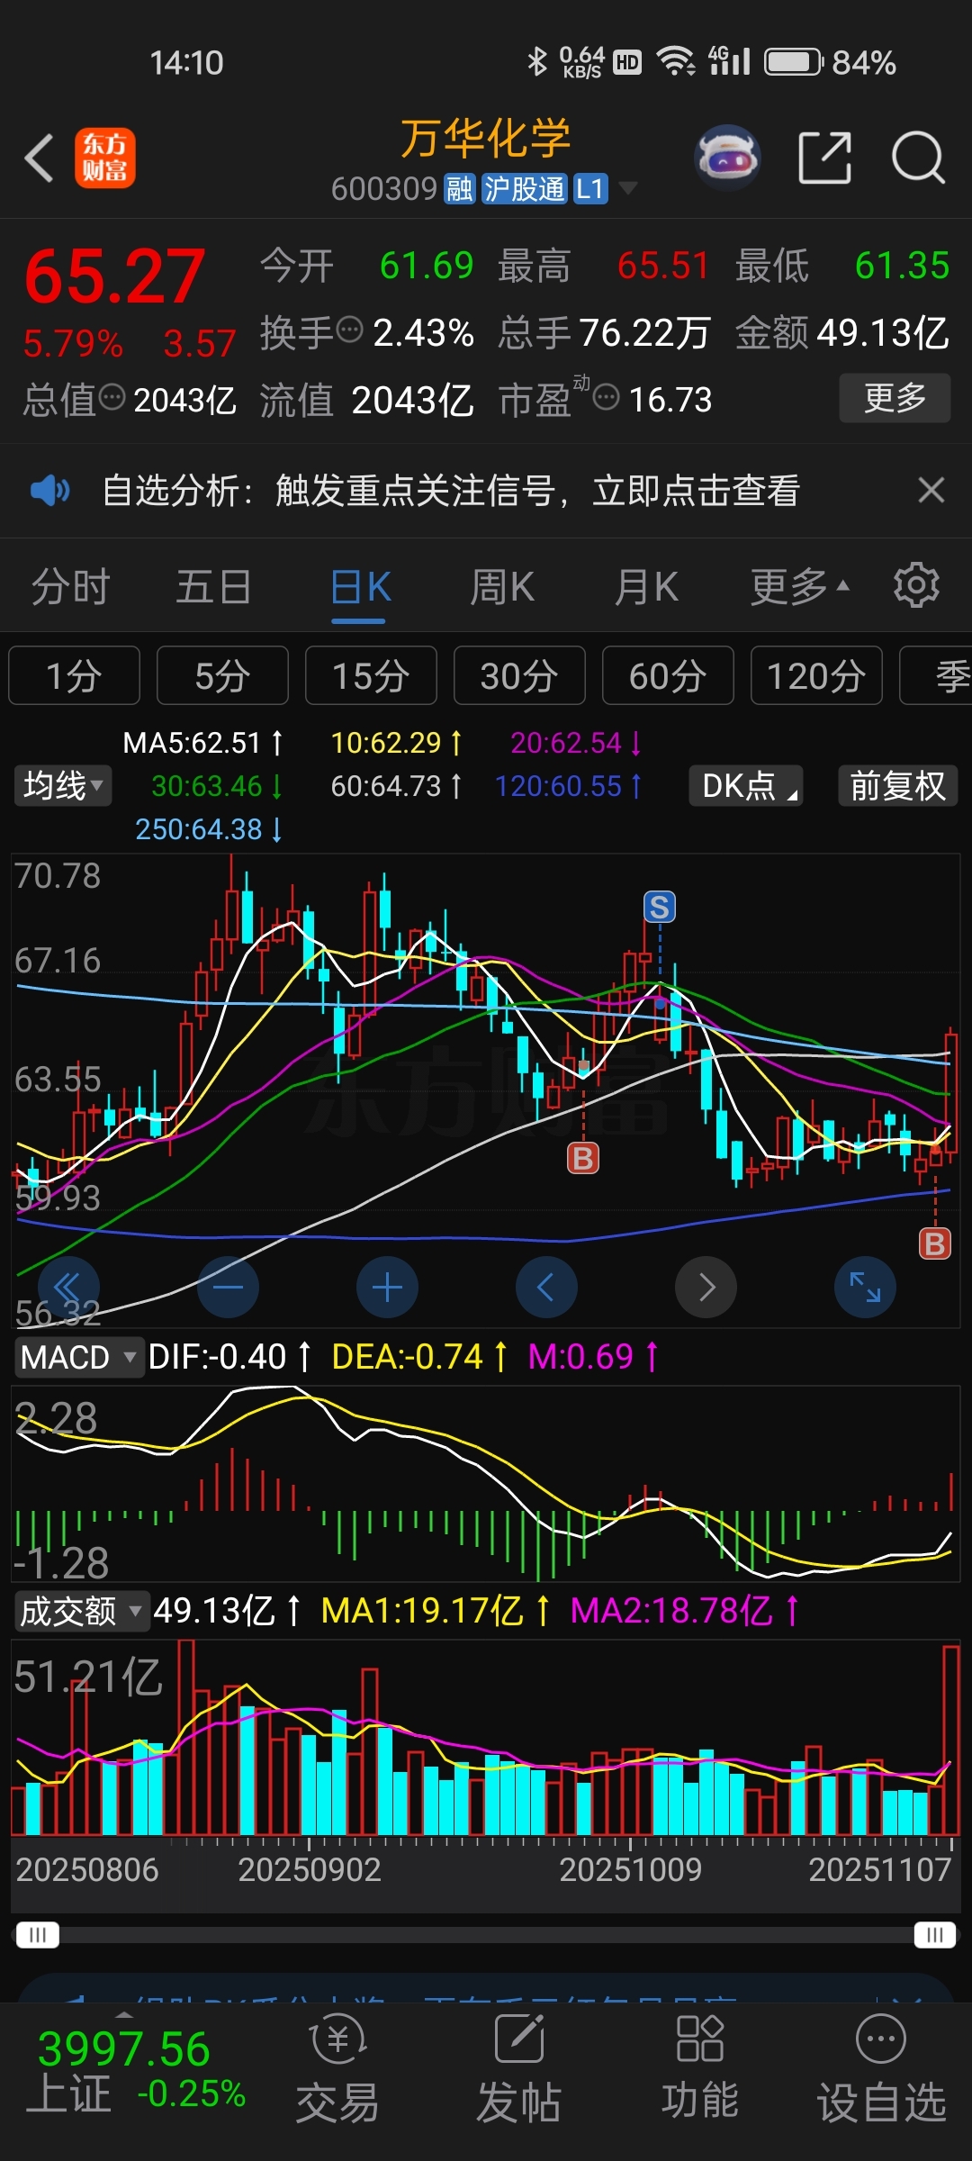Zoom out chart with minus icon

click(229, 1287)
